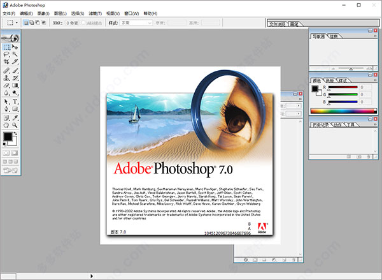Open the Color panel flyout menu arrow
382x280 pixels.
coord(375,80)
